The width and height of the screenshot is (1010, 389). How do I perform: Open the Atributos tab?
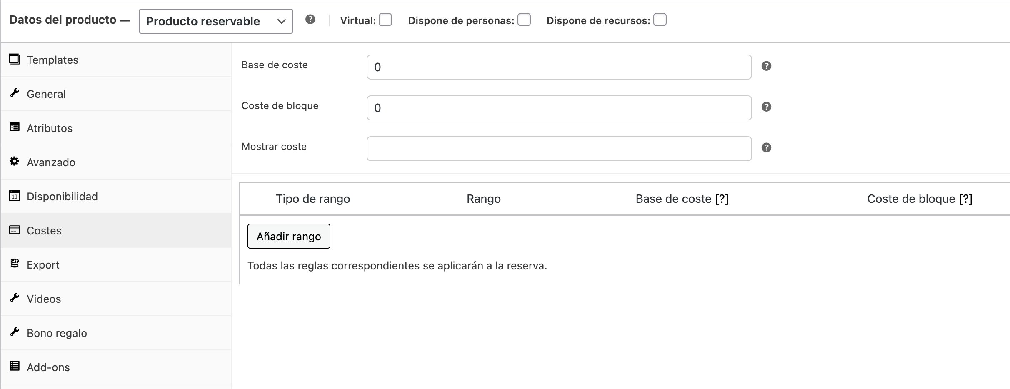tap(50, 128)
